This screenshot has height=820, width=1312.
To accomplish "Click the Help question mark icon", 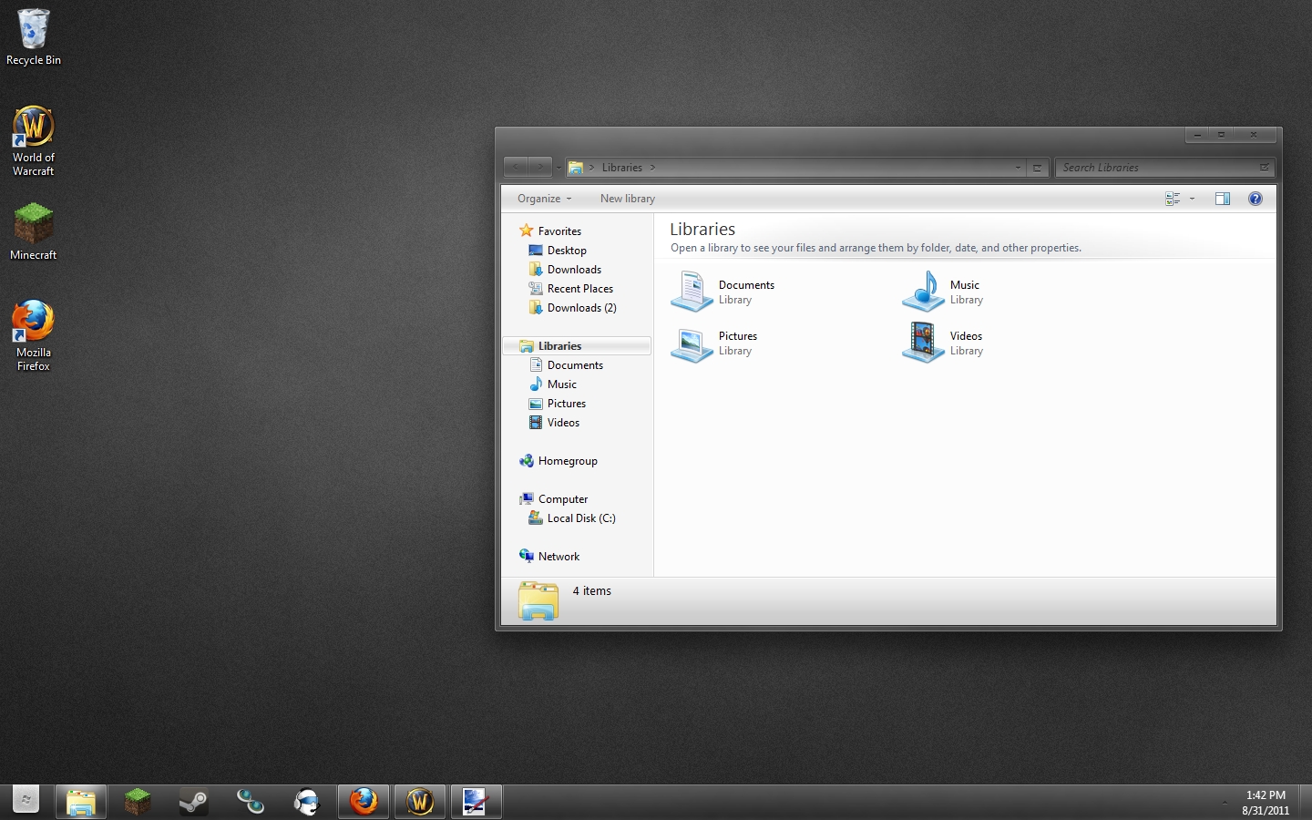I will [x=1256, y=199].
